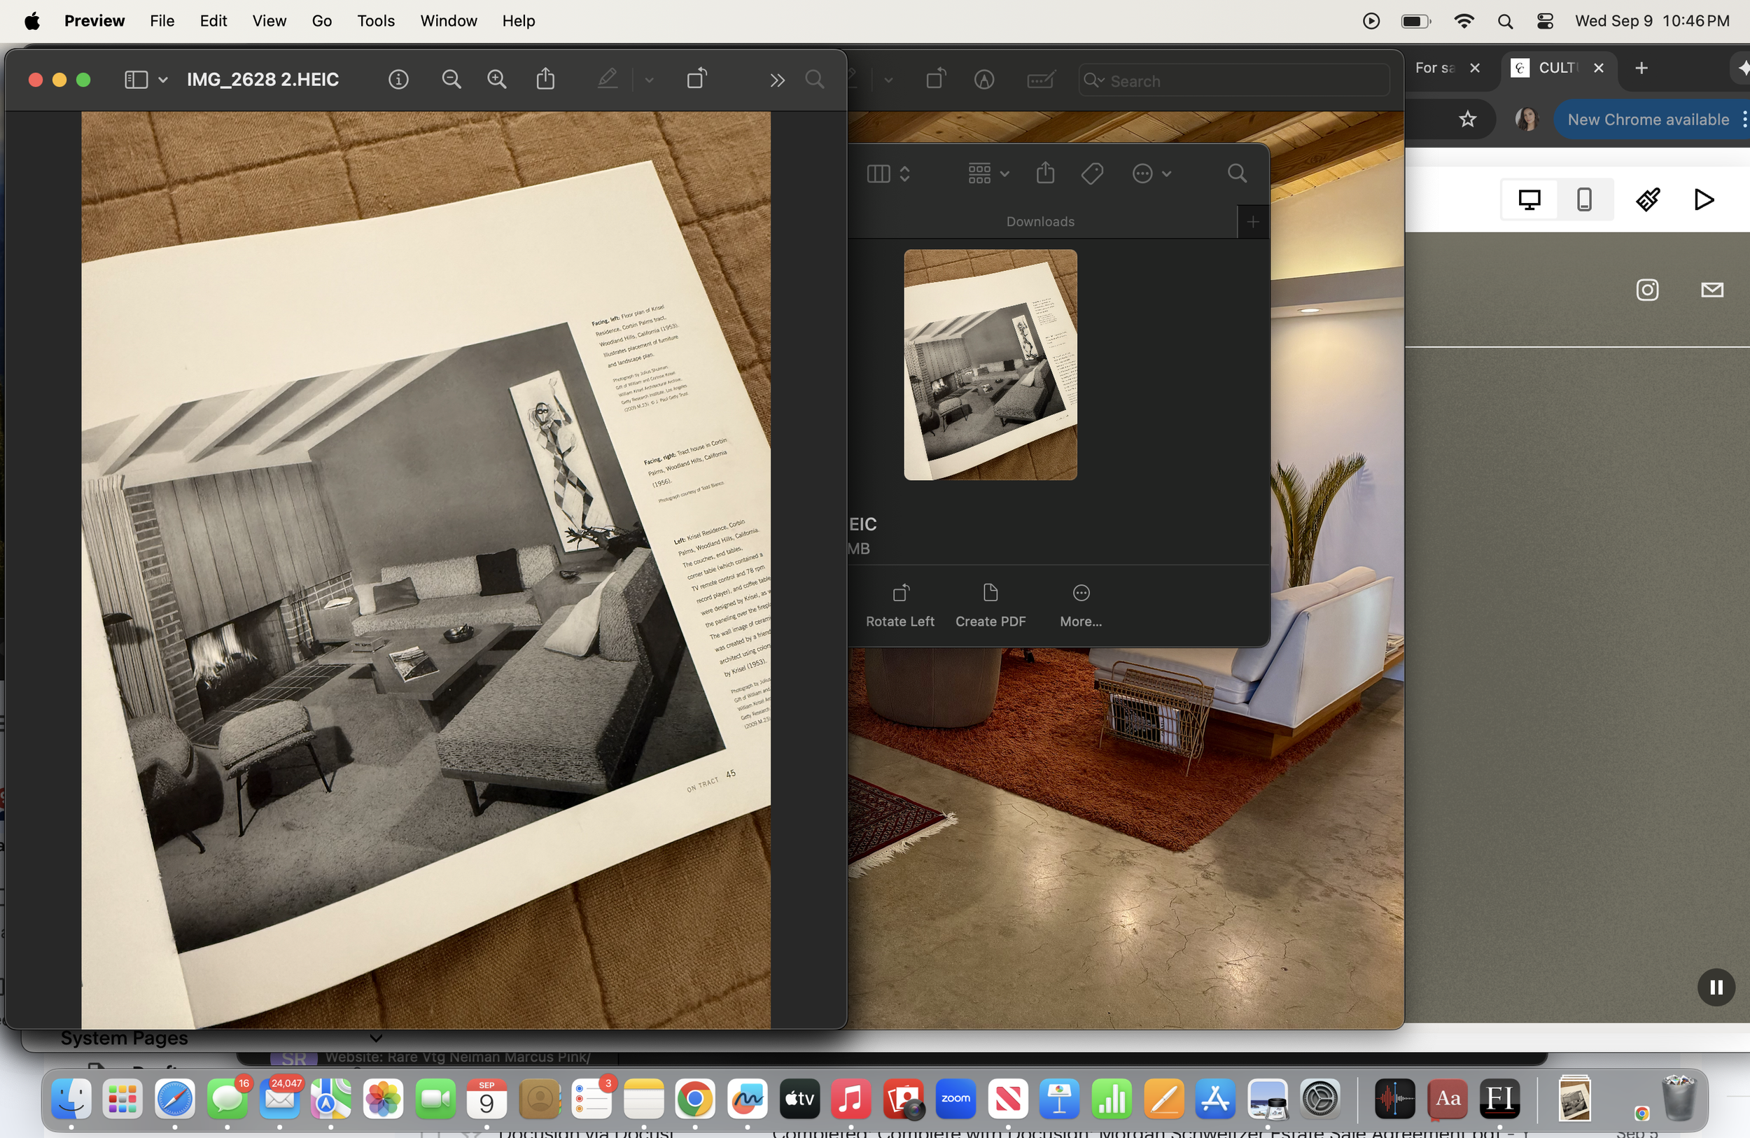Pause the background video

click(x=1716, y=988)
